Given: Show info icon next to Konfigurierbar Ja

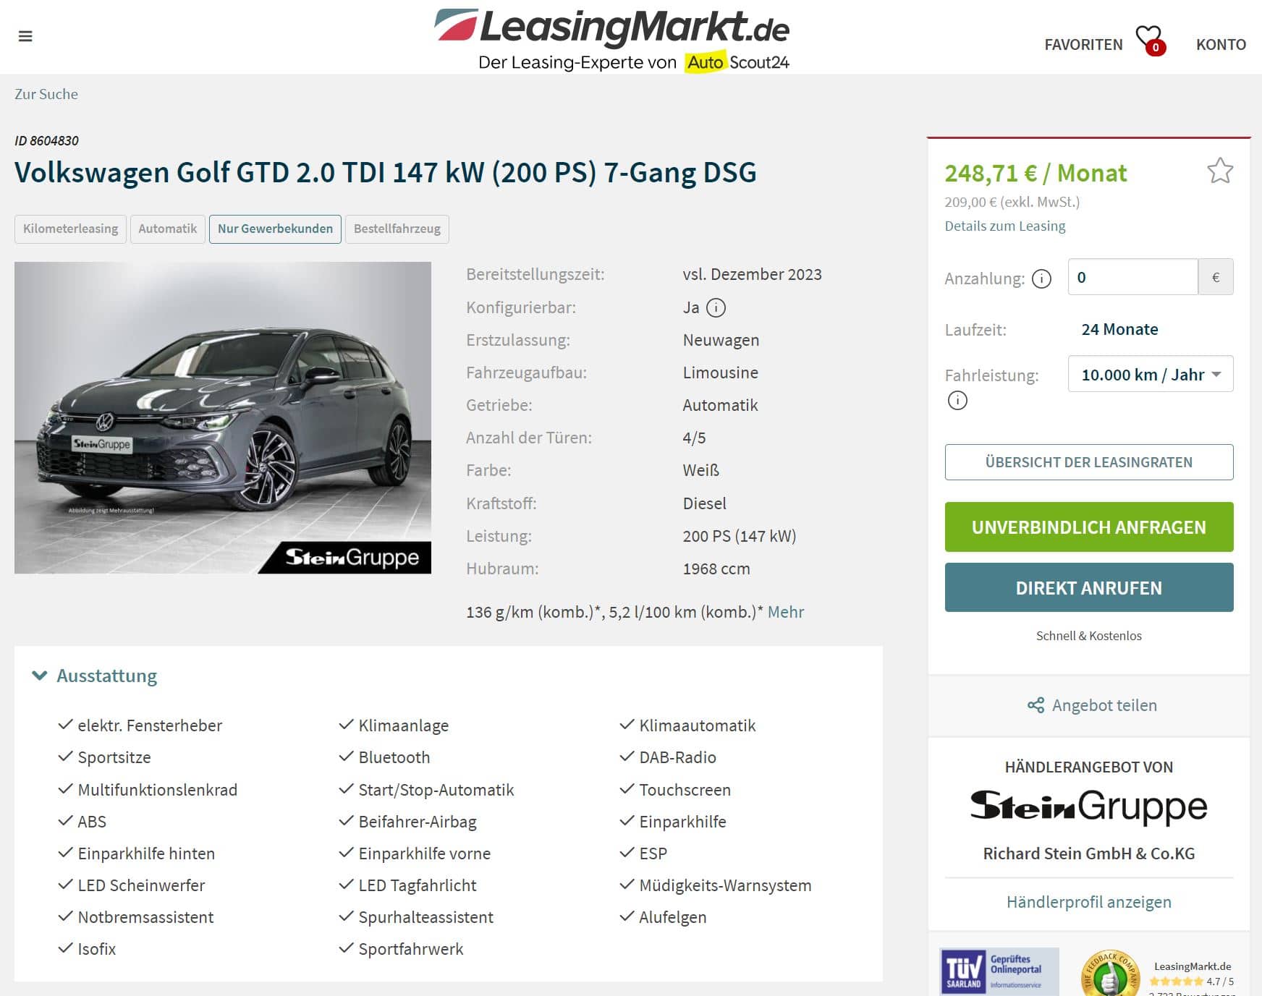Looking at the screenshot, I should coord(716,307).
